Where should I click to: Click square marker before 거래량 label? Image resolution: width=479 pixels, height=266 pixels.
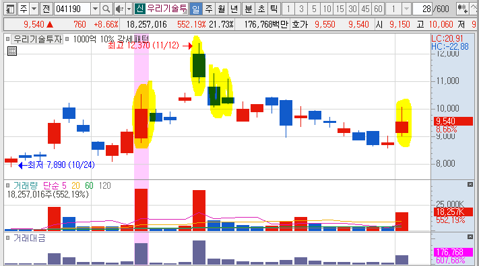(7, 185)
